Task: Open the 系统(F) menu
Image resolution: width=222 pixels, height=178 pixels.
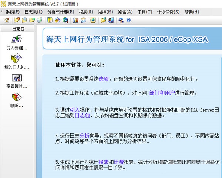Action: (13, 12)
